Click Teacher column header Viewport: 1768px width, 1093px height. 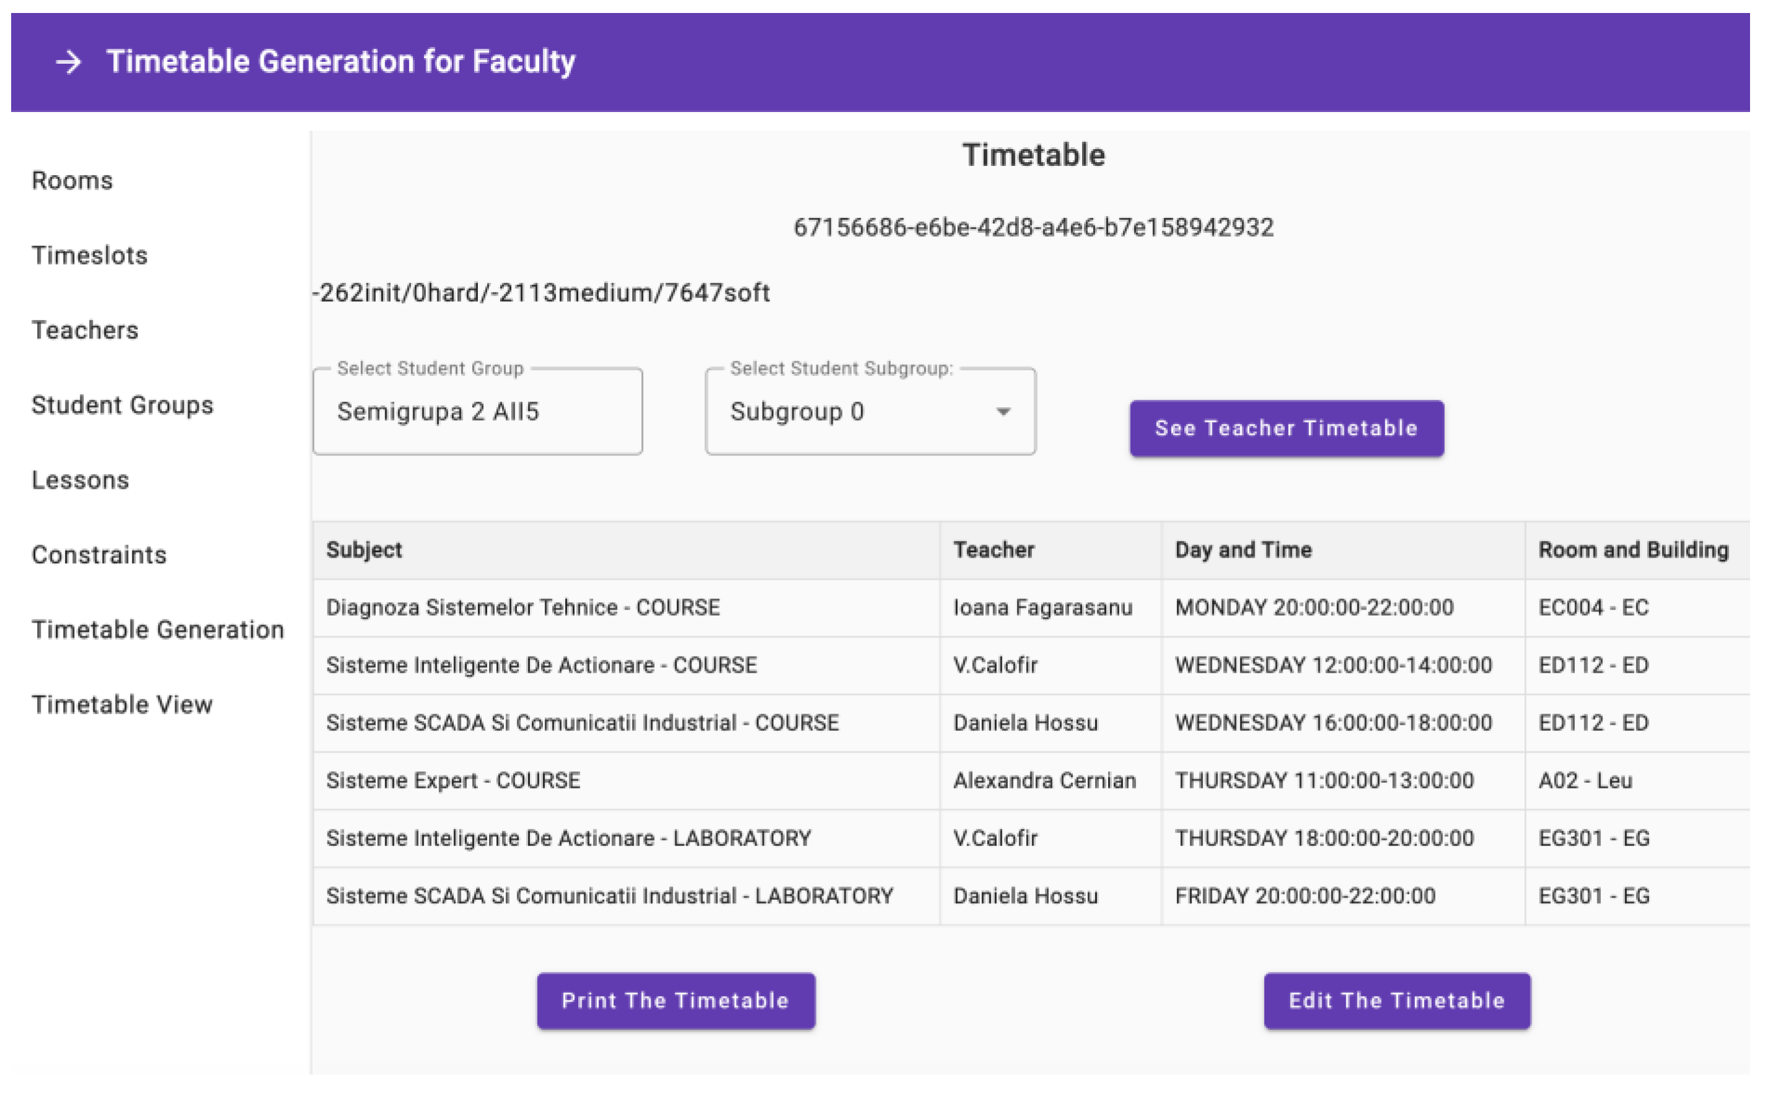(x=994, y=550)
